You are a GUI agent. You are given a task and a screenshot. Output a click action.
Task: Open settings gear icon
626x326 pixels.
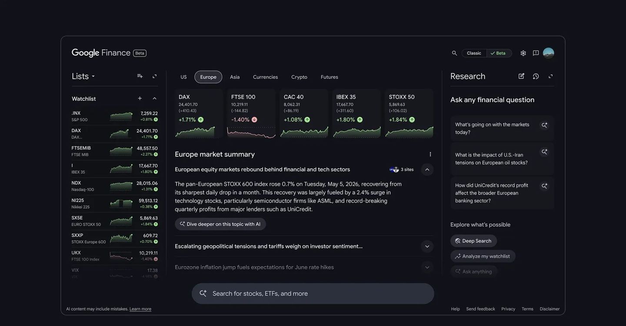click(x=523, y=53)
